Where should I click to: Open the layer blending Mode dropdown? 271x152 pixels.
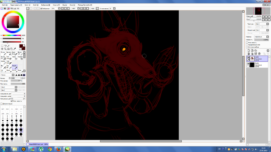pyautogui.click(x=261, y=37)
